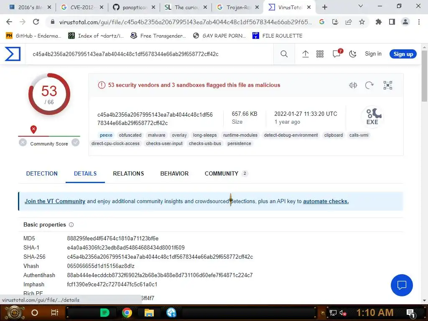Screen dimensions: 428x321
Task: Reload the page
Action: tap(36, 22)
